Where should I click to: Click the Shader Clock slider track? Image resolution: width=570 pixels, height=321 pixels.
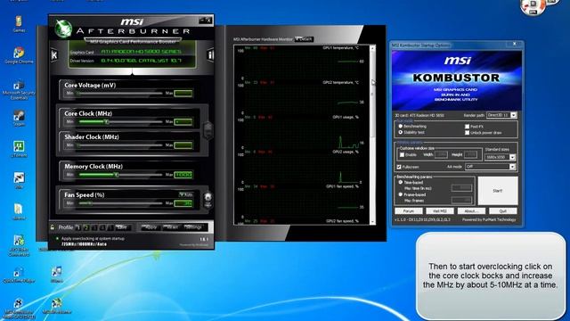click(120, 145)
